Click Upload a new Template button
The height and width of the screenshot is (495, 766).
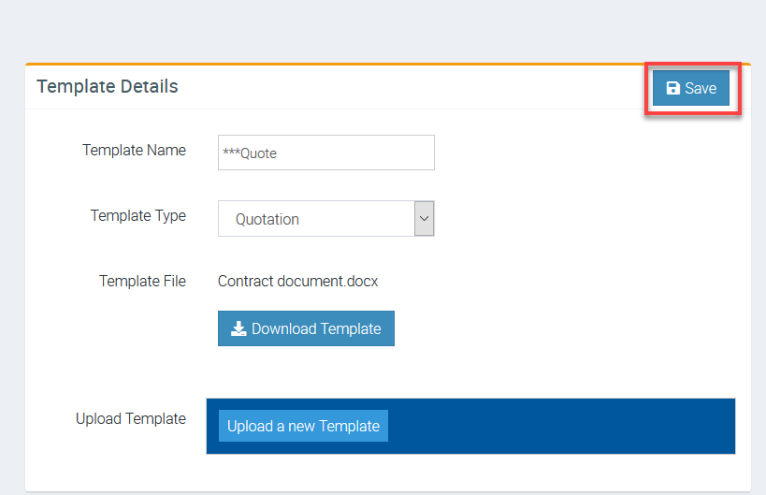[x=303, y=426]
